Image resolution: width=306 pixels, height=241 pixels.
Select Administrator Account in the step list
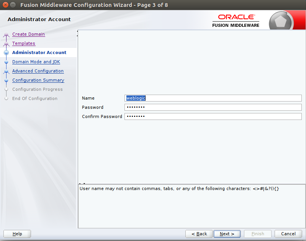39,52
